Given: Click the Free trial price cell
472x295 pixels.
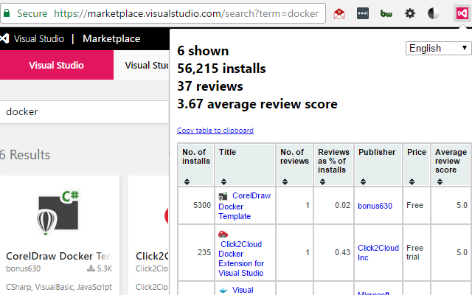Looking at the screenshot, I should coord(417,252).
